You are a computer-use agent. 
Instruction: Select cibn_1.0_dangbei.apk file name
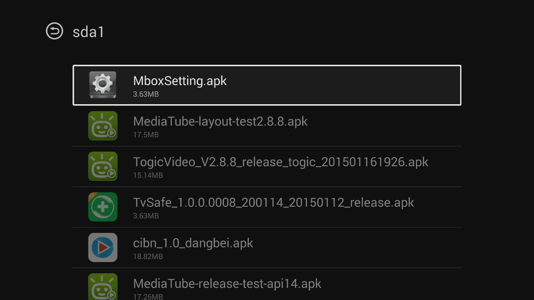(x=193, y=243)
